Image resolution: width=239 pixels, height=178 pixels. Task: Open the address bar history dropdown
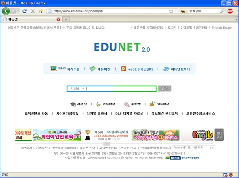[x=176, y=11]
